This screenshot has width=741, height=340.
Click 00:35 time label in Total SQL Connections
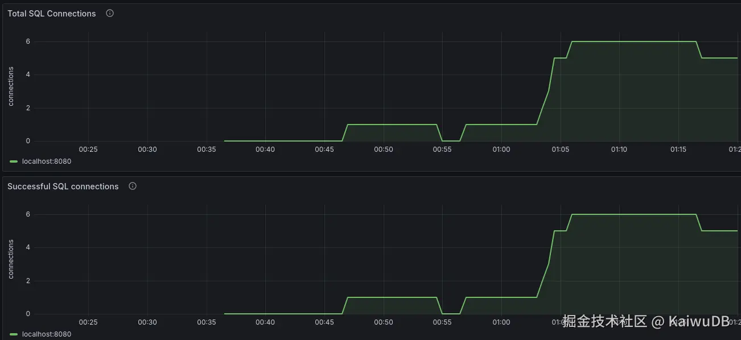pos(206,150)
